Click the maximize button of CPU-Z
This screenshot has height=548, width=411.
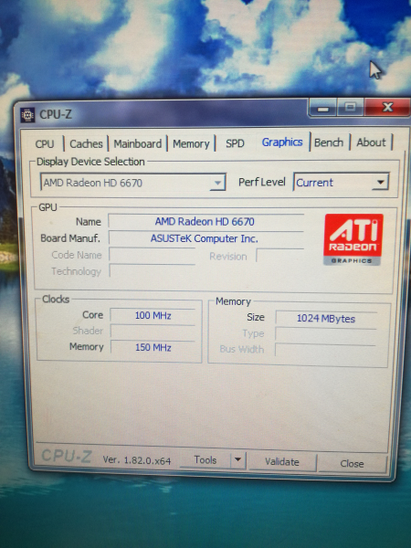[351, 108]
